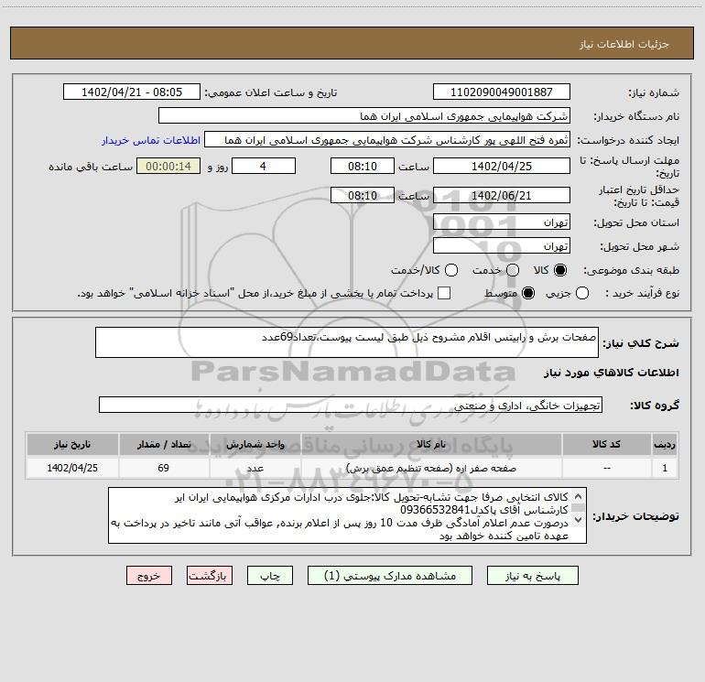Click the گروه کالا field

pos(351,405)
